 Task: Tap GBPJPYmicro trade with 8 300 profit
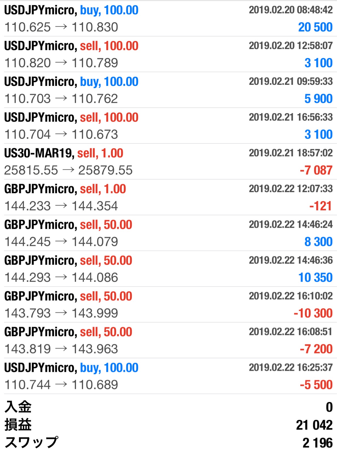point(168,233)
